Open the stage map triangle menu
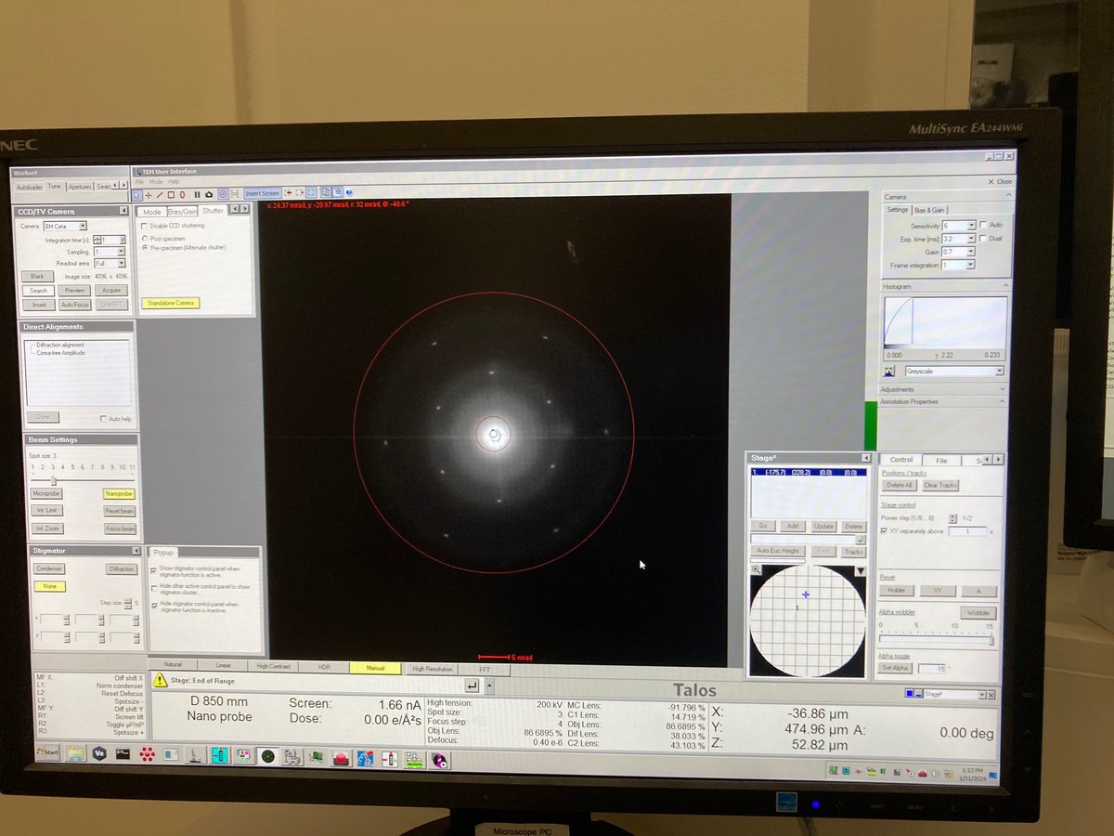Viewport: 1114px width, 836px height. [x=860, y=570]
